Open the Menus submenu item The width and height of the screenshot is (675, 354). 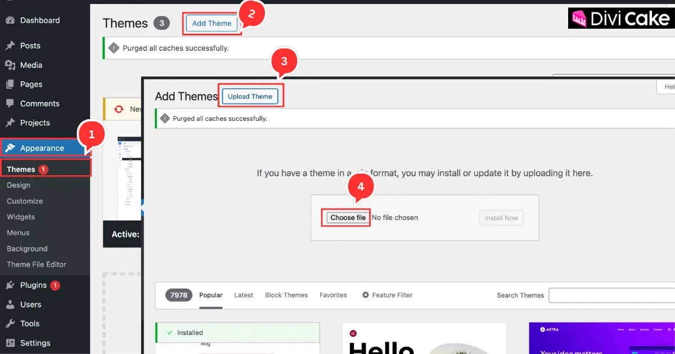click(18, 233)
